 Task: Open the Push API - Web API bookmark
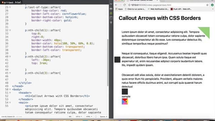click(x=181, y=9)
